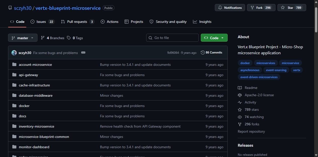This screenshot has height=157, width=318.
Task: Open the Releases heading link
Action: pos(246,145)
